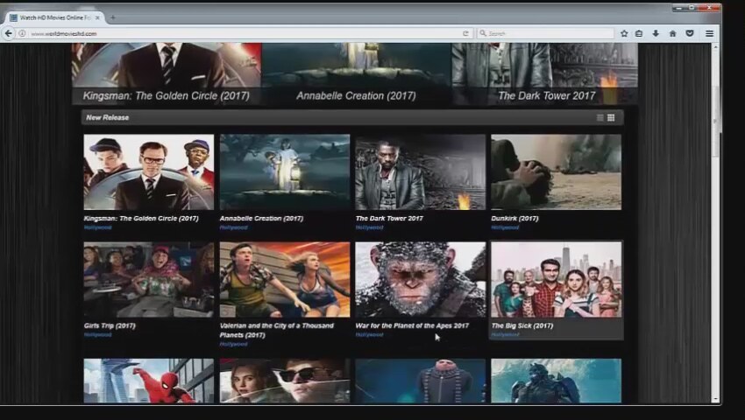The width and height of the screenshot is (745, 420).
Task: Open the Annabelle Creation grid thumbnail
Action: tap(285, 171)
